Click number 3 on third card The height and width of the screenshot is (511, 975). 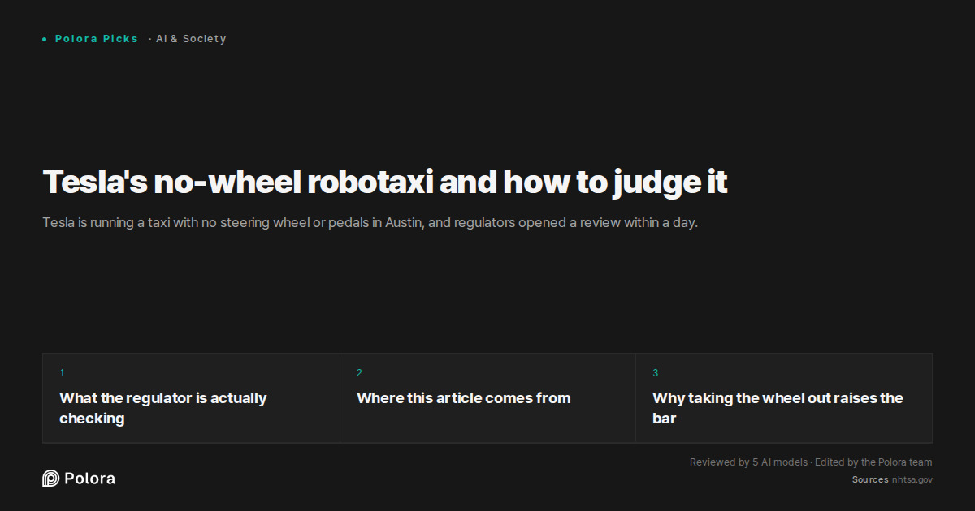(x=656, y=373)
